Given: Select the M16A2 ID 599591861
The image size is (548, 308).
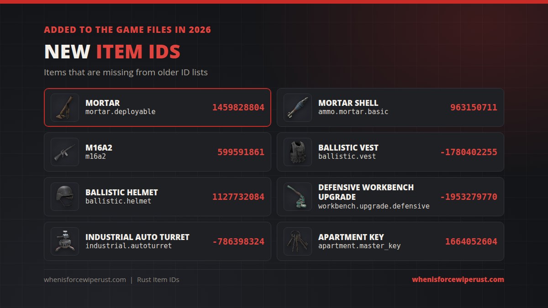Looking at the screenshot, I should tap(241, 152).
